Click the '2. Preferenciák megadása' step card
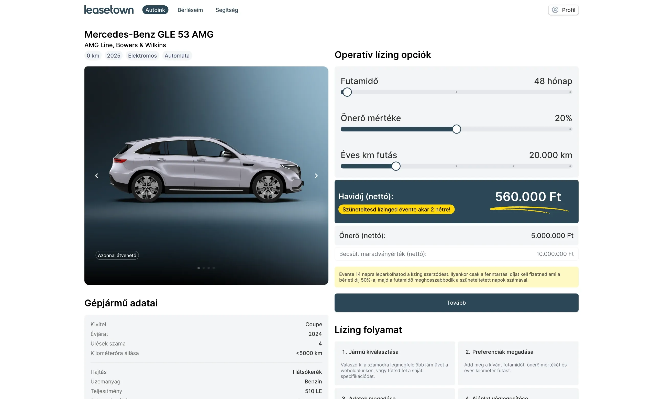Viewport: 663px width, 399px height. click(x=518, y=363)
